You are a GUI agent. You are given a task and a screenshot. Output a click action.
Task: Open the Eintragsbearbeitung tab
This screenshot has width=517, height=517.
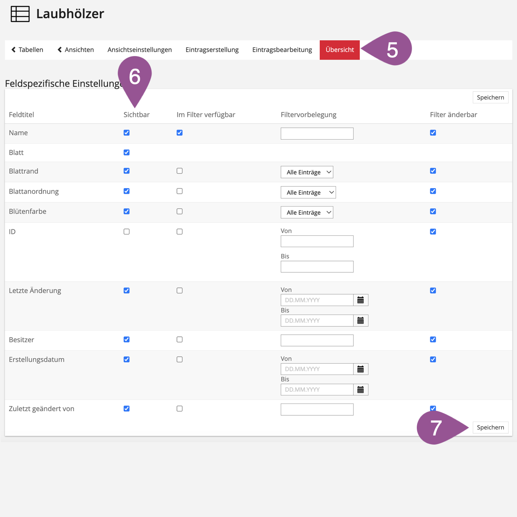282,50
